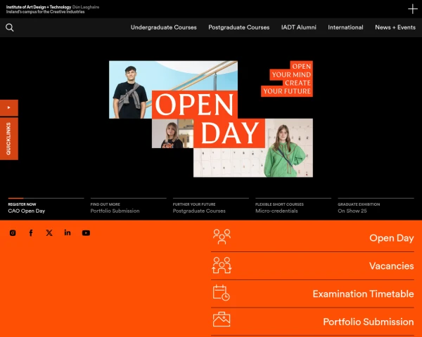Go to IADT Alumni menu item
422x337 pixels.
click(x=299, y=27)
